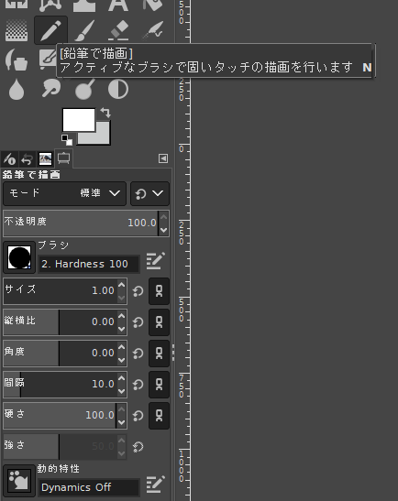Select the Eraser tool
The image size is (398, 501).
click(x=118, y=30)
